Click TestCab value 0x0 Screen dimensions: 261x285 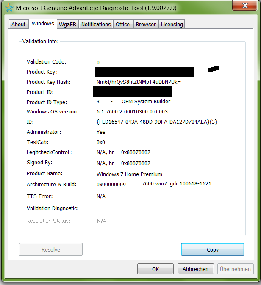[x=101, y=142]
